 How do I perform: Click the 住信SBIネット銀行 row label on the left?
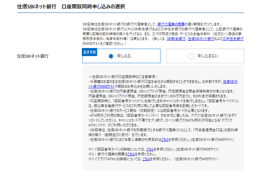33,56
